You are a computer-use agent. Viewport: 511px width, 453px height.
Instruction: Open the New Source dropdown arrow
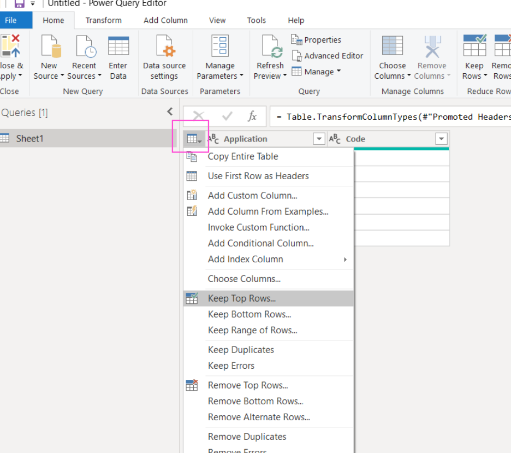tap(62, 75)
